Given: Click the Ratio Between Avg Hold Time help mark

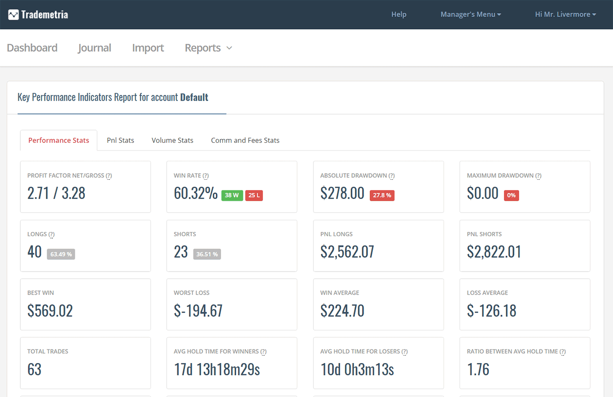Looking at the screenshot, I should click(563, 352).
